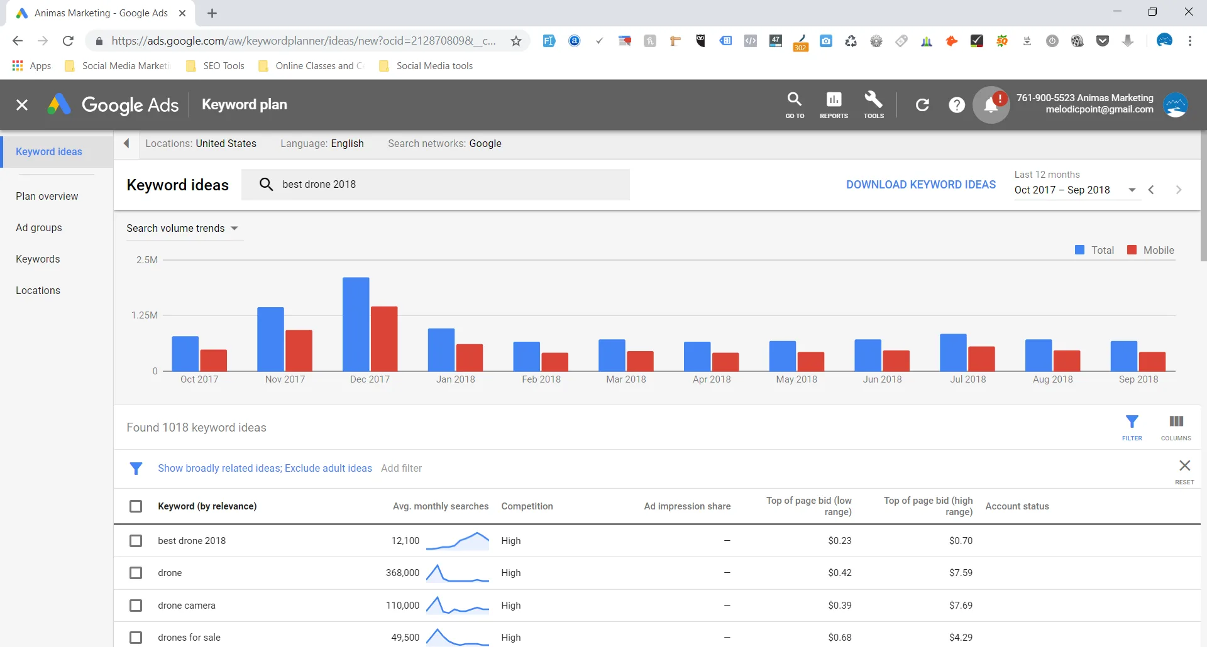
Task: Click the Go To search icon
Action: click(x=794, y=104)
